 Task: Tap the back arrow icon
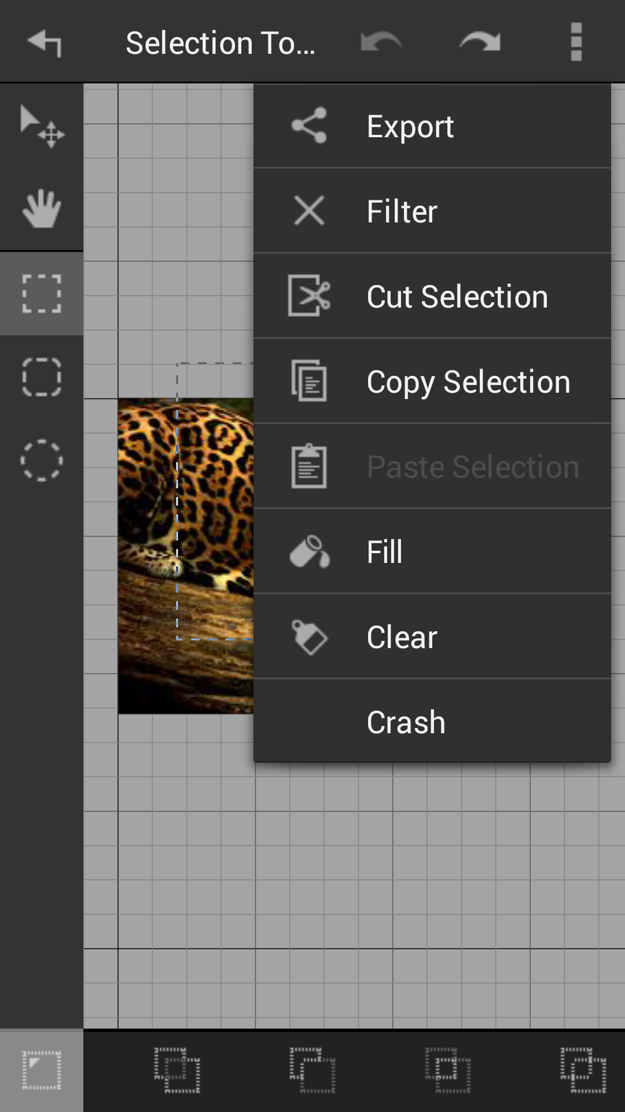tap(45, 42)
